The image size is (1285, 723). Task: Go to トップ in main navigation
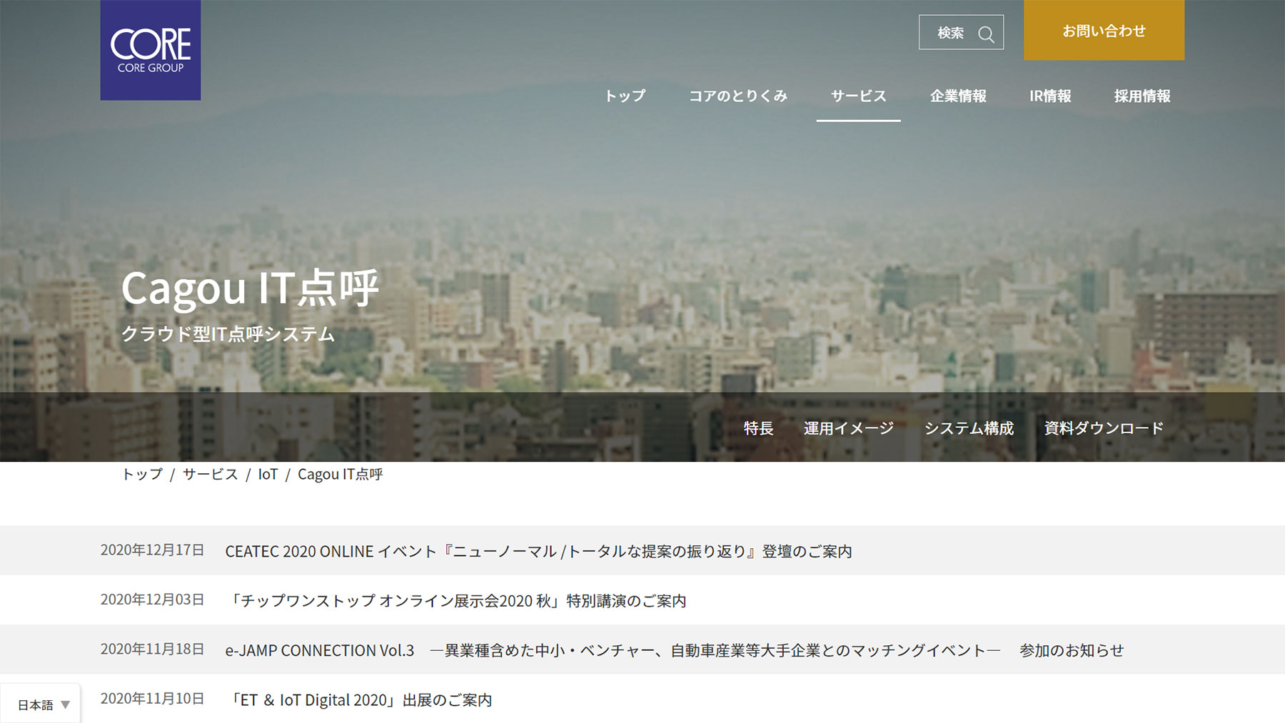[625, 96]
